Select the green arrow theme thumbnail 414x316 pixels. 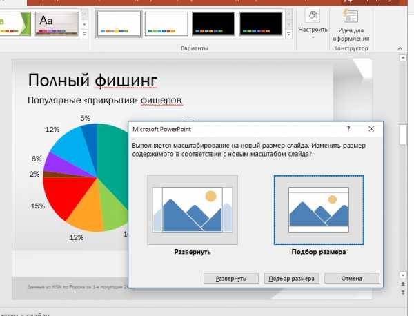pos(15,23)
